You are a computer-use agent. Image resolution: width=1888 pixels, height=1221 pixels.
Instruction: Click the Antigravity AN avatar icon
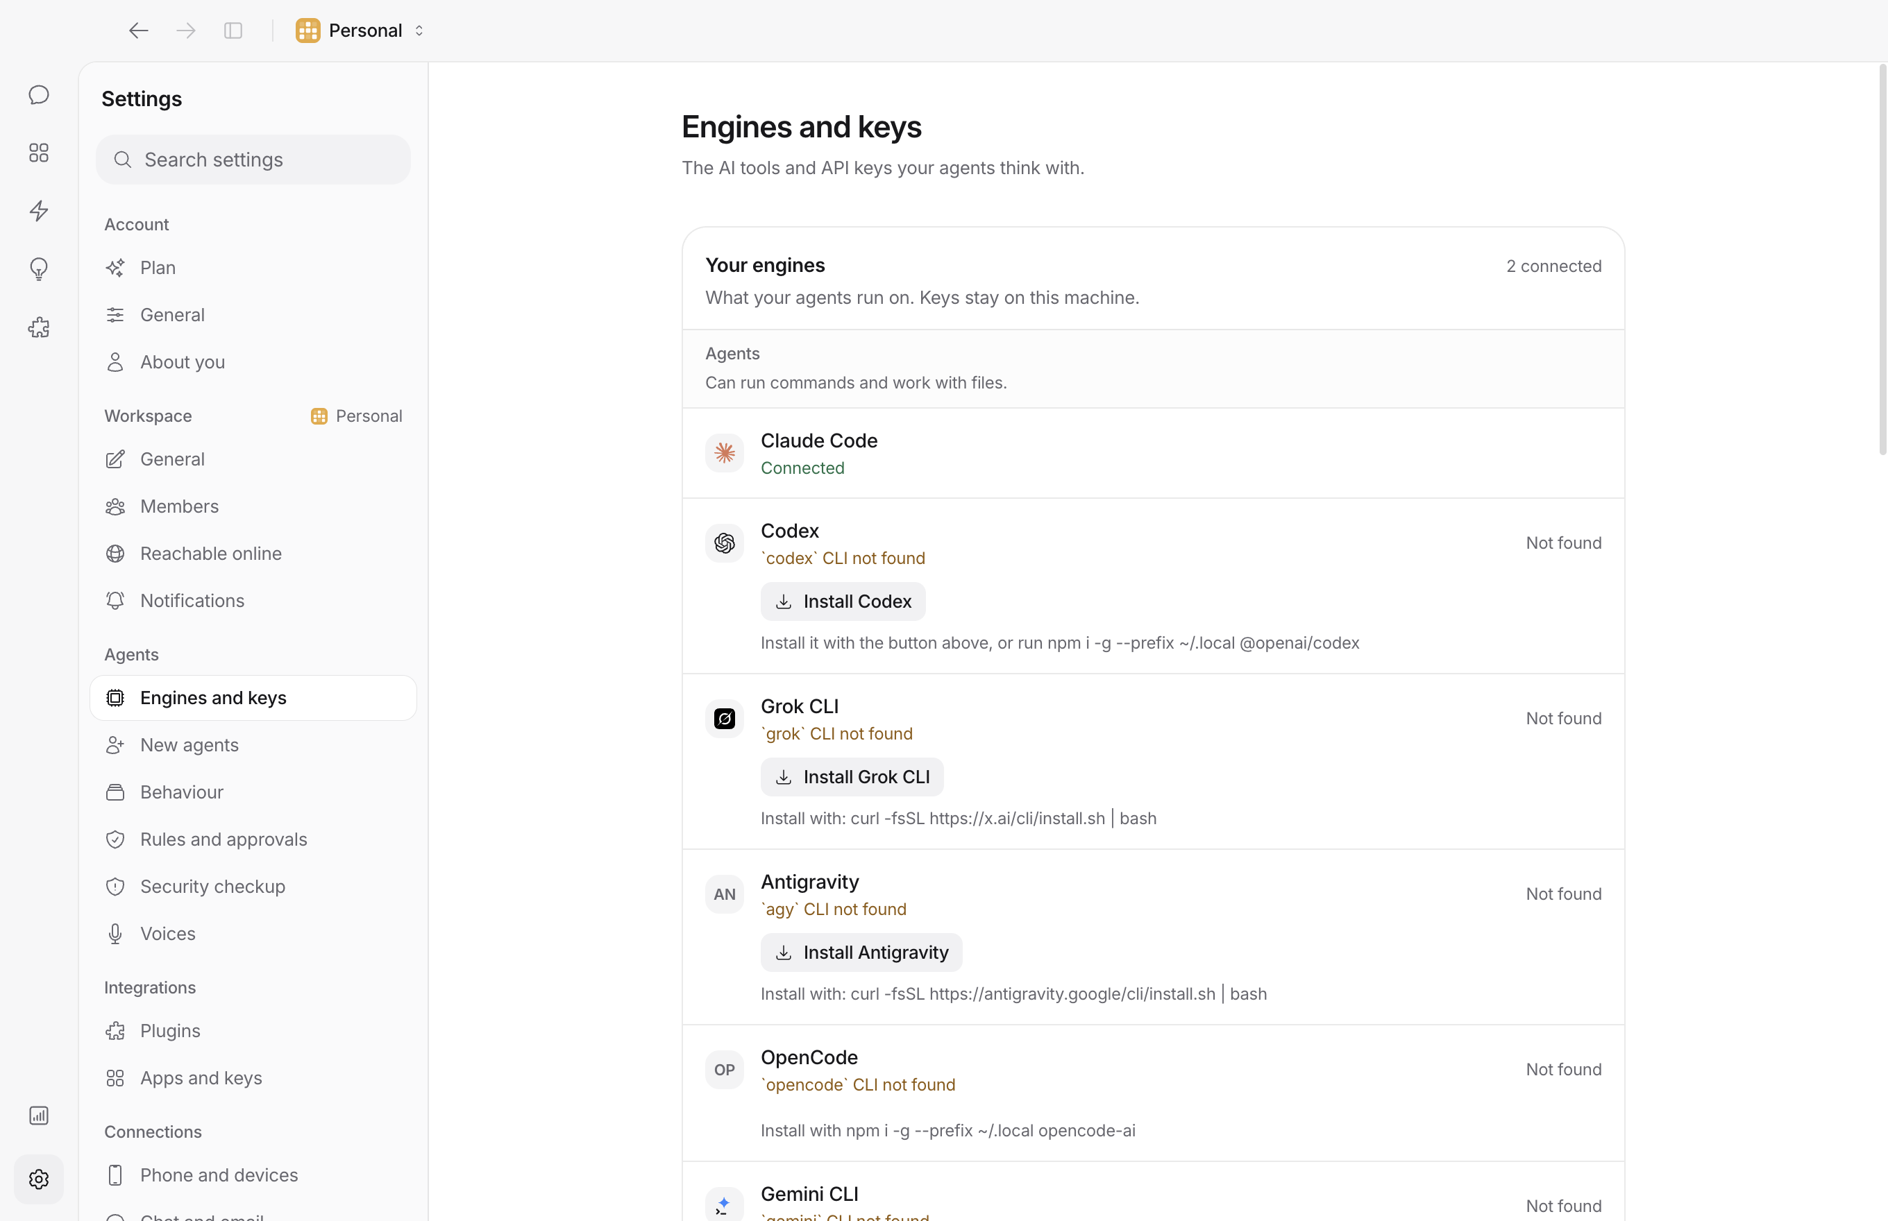(x=724, y=894)
